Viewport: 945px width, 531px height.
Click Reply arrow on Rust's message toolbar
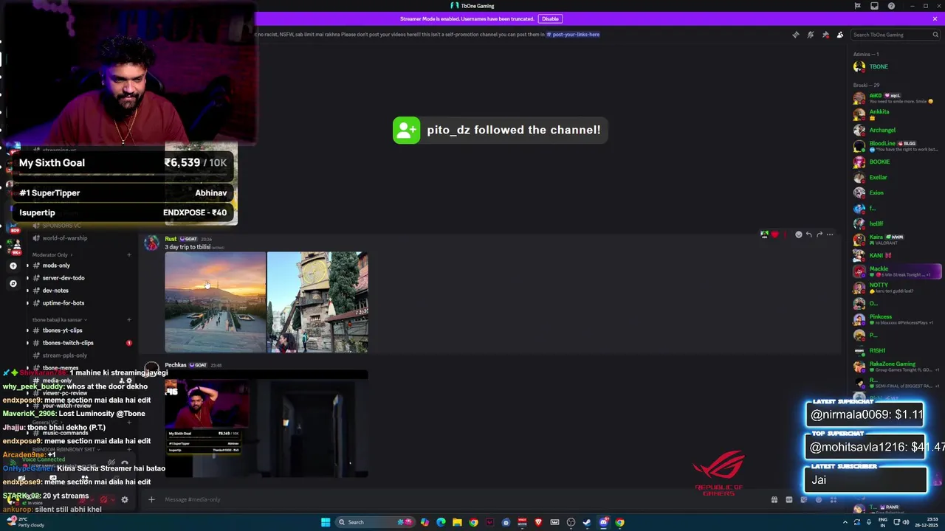[x=808, y=235]
